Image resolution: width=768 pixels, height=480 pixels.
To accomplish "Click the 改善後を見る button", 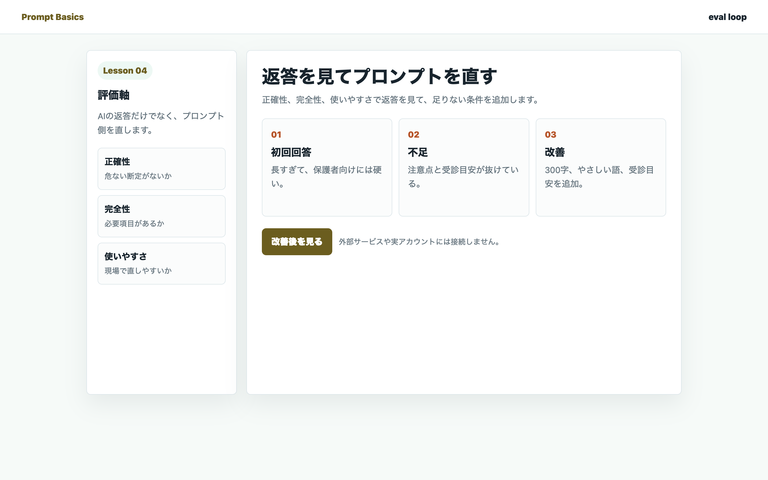I will [x=297, y=242].
